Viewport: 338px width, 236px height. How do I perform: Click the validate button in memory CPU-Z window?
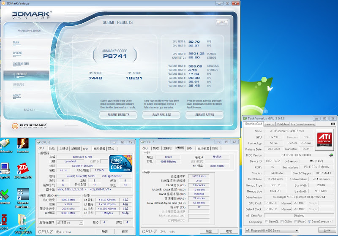(x=209, y=231)
